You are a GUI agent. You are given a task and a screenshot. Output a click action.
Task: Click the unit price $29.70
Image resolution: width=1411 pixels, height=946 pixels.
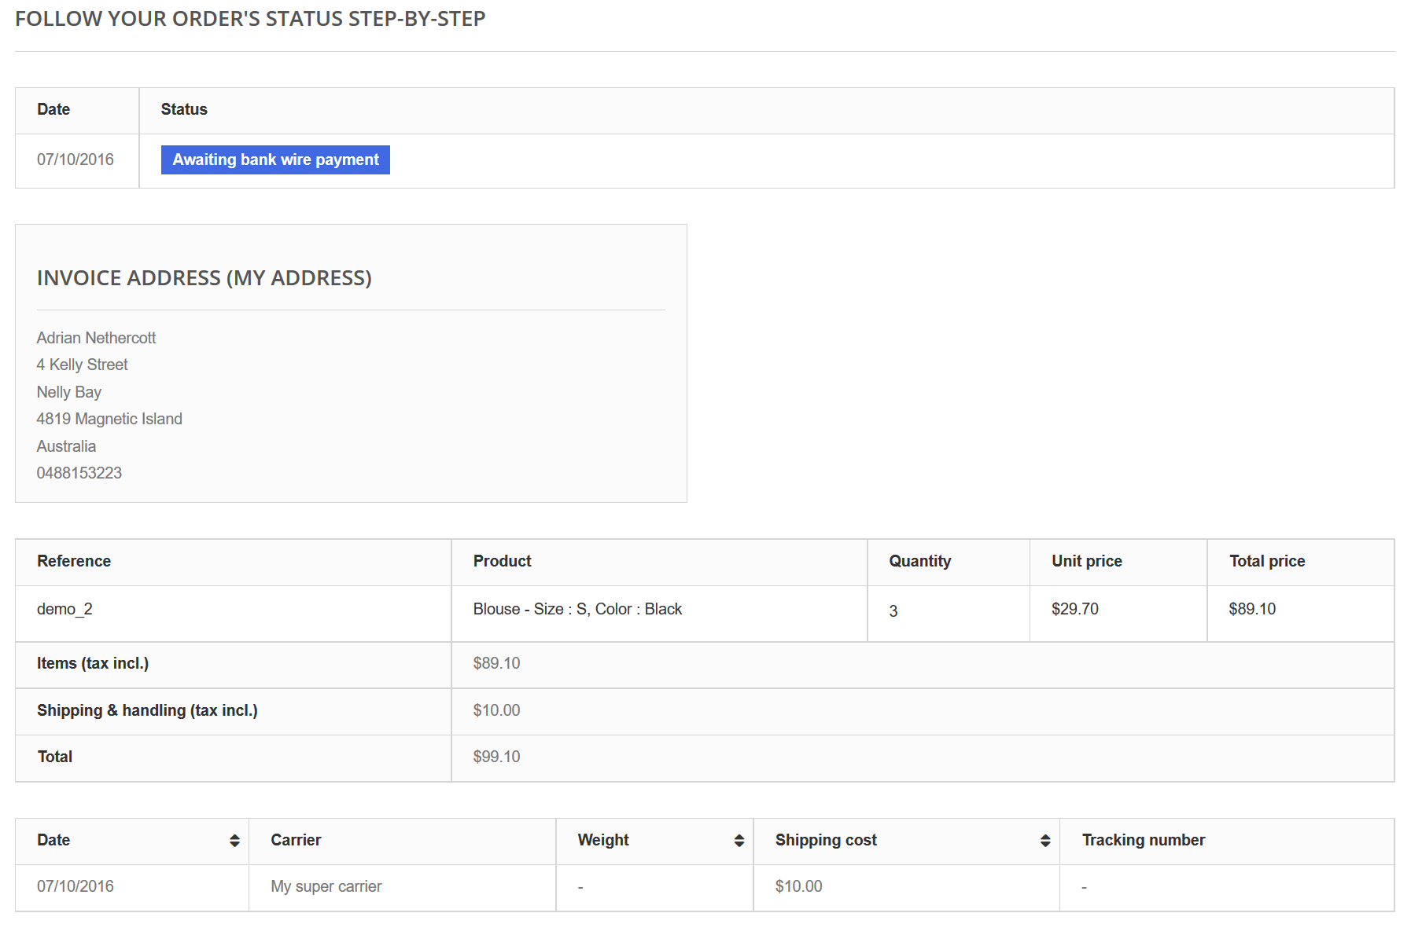pos(1074,609)
